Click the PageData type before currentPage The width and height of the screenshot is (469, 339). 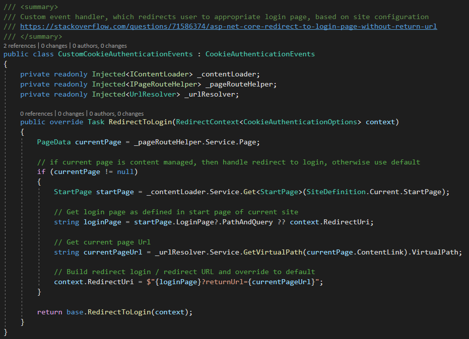pos(54,142)
